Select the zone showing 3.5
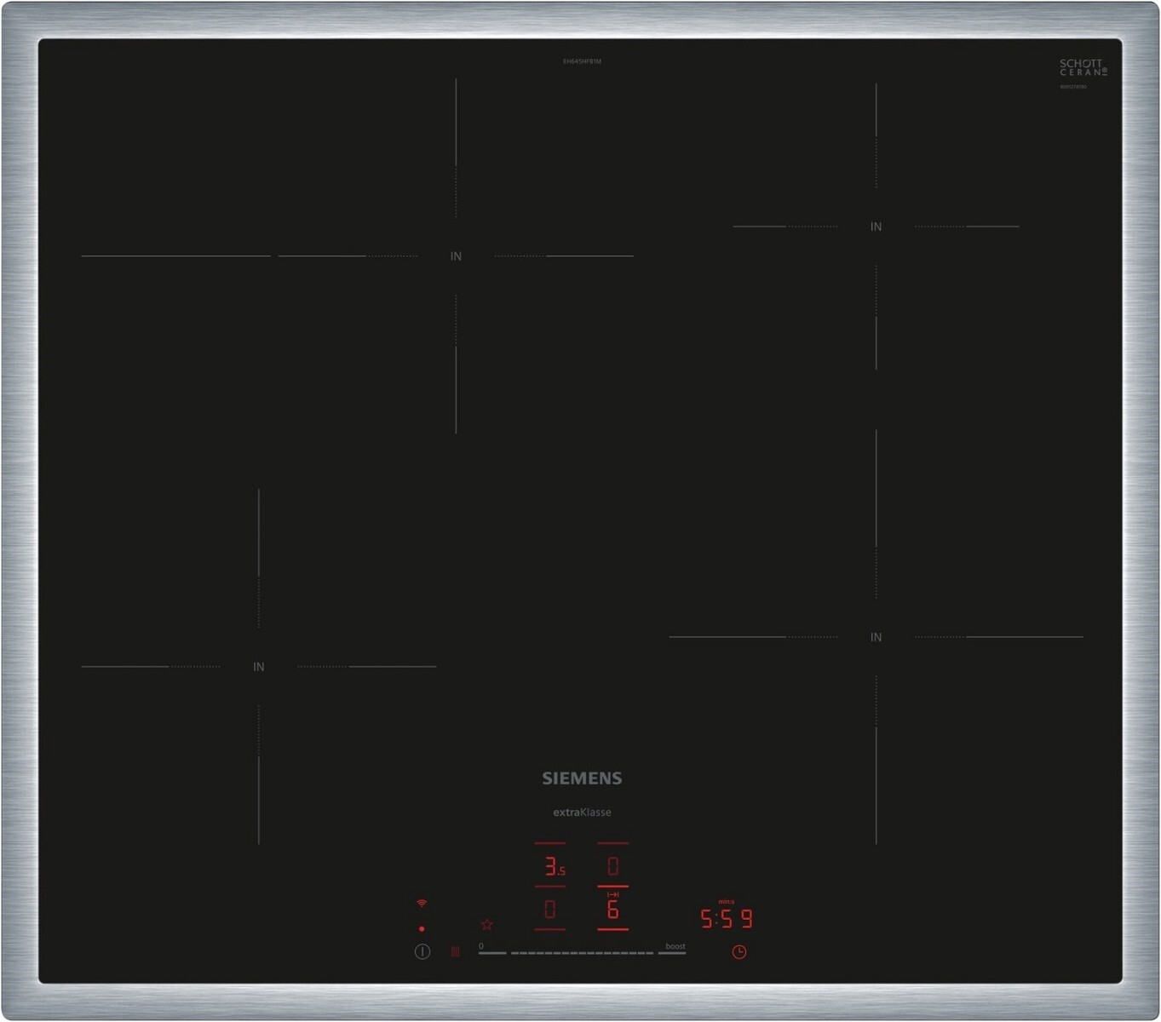 [554, 867]
